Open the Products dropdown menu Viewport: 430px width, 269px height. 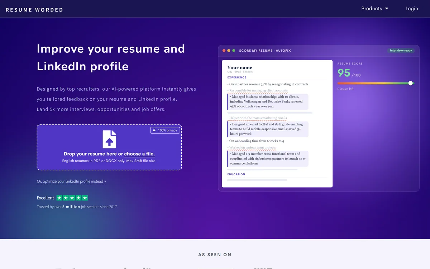point(375,9)
